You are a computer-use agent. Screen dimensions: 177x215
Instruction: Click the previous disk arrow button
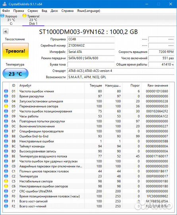(x=6, y=31)
